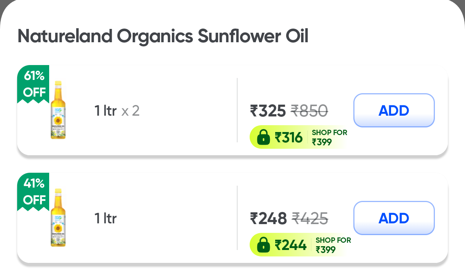Image resolution: width=465 pixels, height=269 pixels.
Task: Tap SHOP FOR ₹399 next to ₹244
Action: (333, 245)
